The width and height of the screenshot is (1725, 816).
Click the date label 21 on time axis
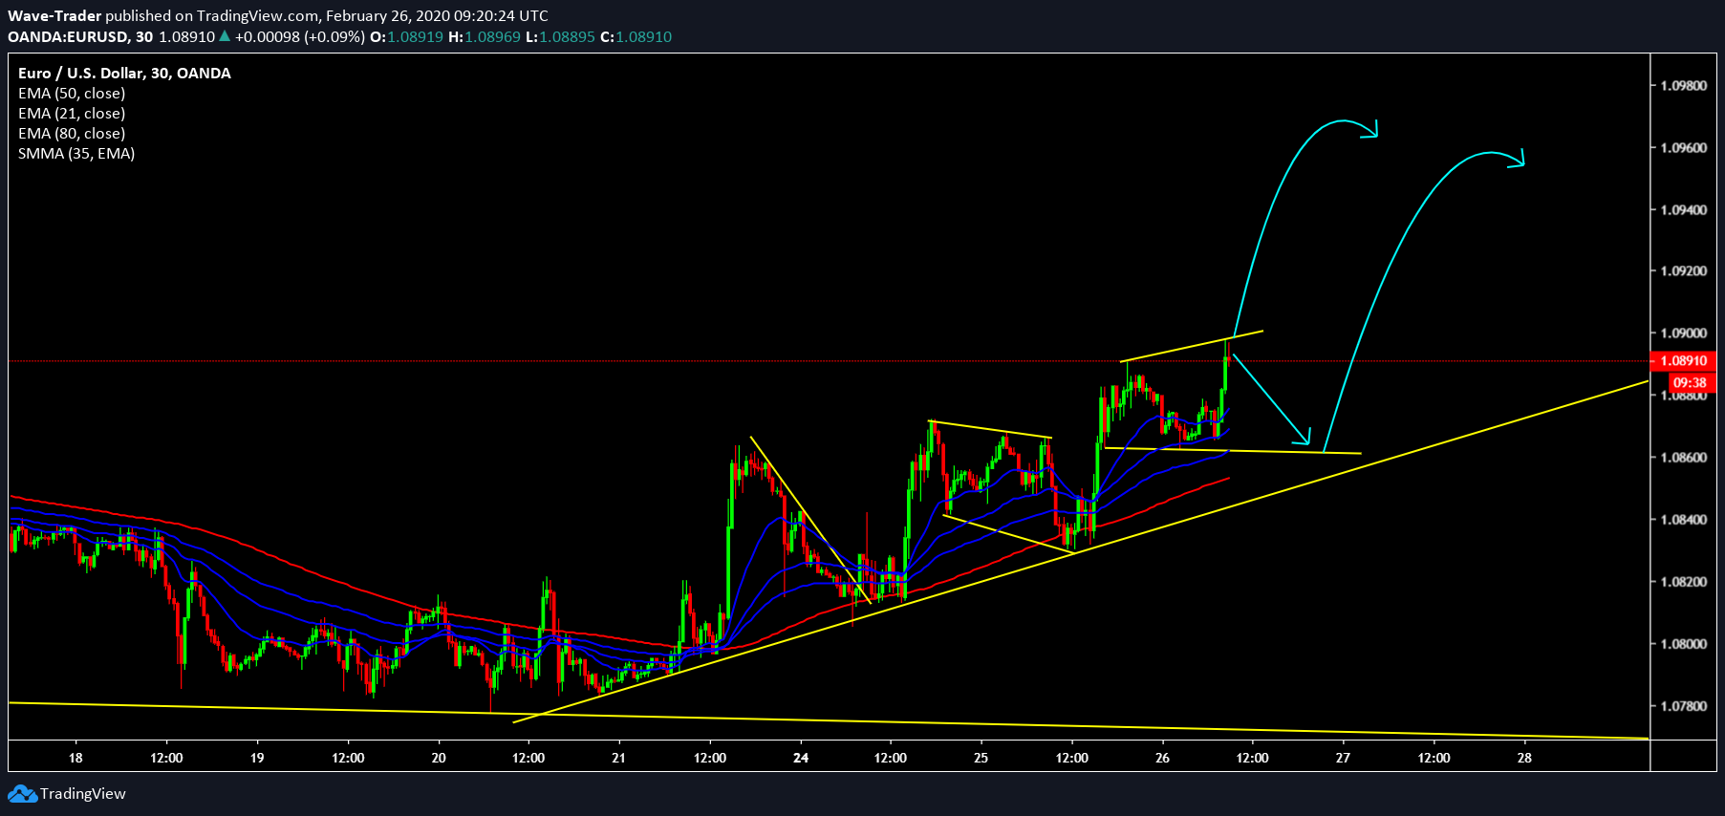click(619, 758)
